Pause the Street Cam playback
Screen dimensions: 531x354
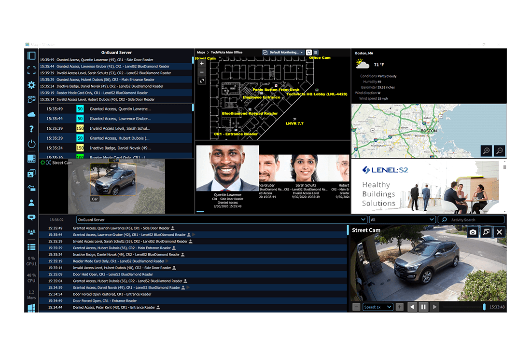coord(423,307)
